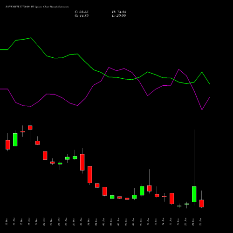Click the high value H: 74.85

point(119,12)
